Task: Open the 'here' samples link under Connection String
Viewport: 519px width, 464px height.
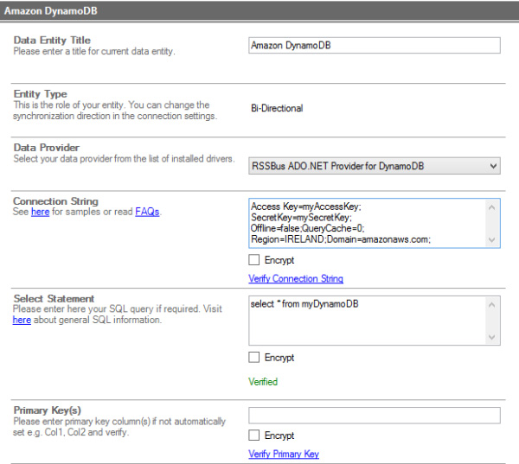Action: pyautogui.click(x=40, y=212)
